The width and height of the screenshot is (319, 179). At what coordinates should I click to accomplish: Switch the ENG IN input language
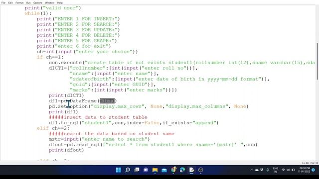point(276,170)
